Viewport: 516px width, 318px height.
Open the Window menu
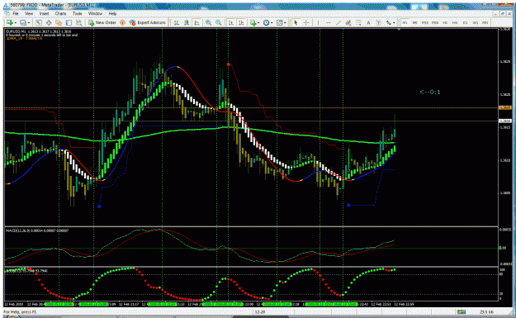click(x=95, y=14)
